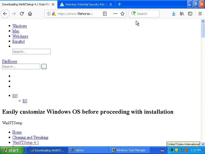Click the yellow security shield tray icon
Image resolution: width=205 pixels, height=154 pixels.
point(177,150)
